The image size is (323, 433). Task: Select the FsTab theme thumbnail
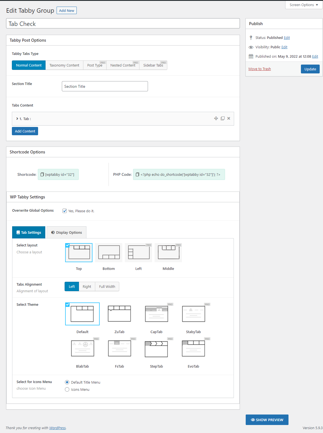coord(120,348)
